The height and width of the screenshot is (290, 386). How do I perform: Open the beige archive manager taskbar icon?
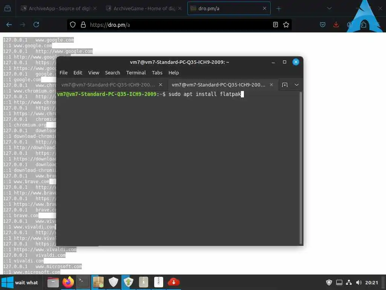click(144, 282)
